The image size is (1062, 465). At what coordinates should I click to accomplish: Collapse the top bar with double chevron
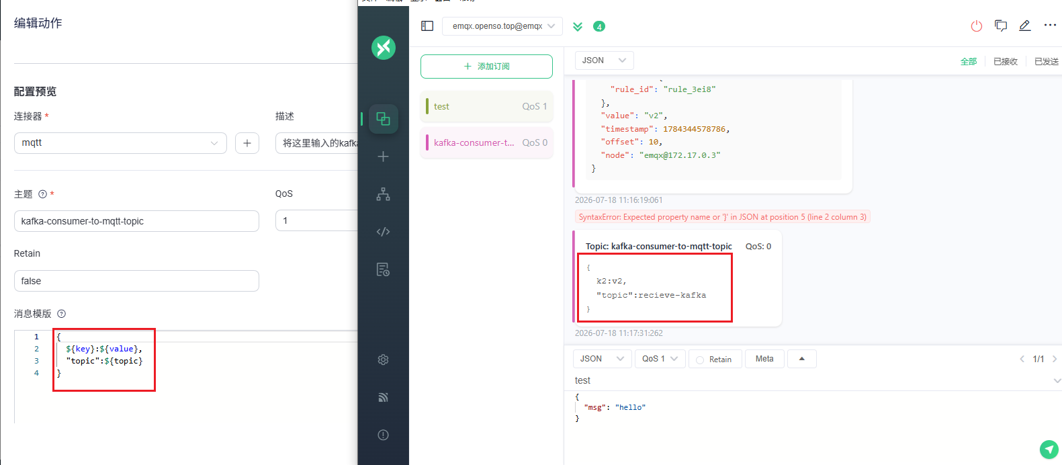point(578,27)
